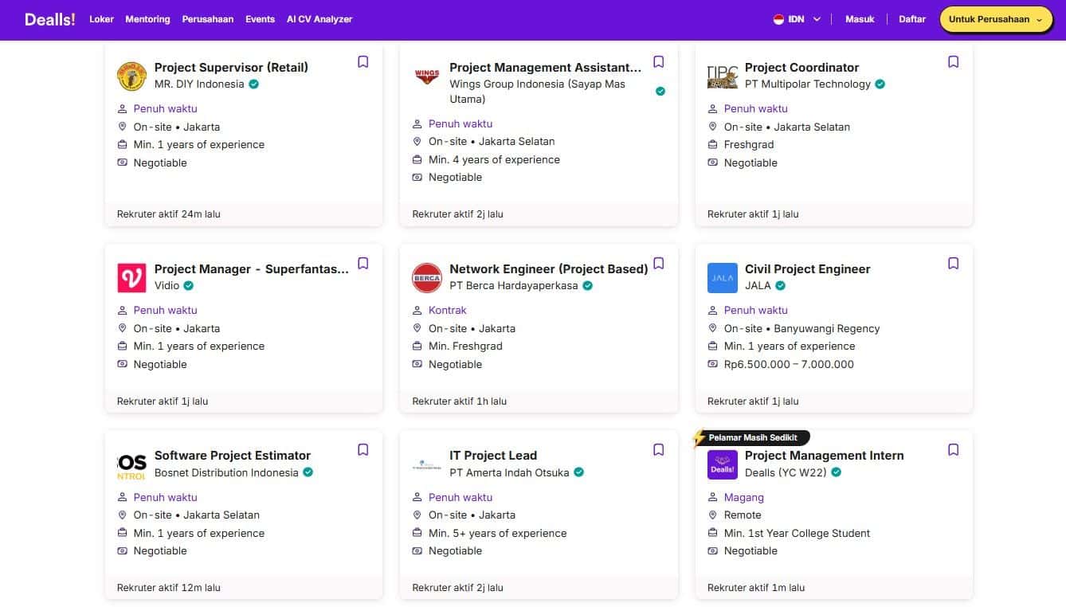Click the PT Amerta Indah Otsuka logo
The image size is (1066, 607).
(427, 464)
